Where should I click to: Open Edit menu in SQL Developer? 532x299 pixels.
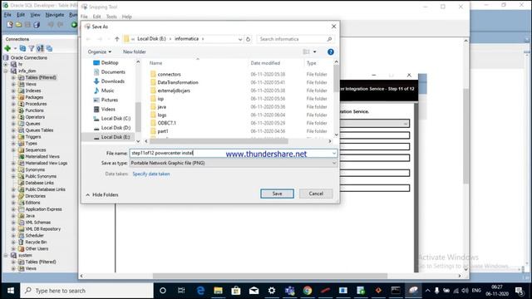click(21, 15)
